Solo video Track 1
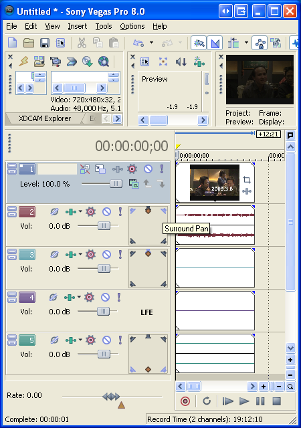This screenshot has width=301, height=428. 162,169
